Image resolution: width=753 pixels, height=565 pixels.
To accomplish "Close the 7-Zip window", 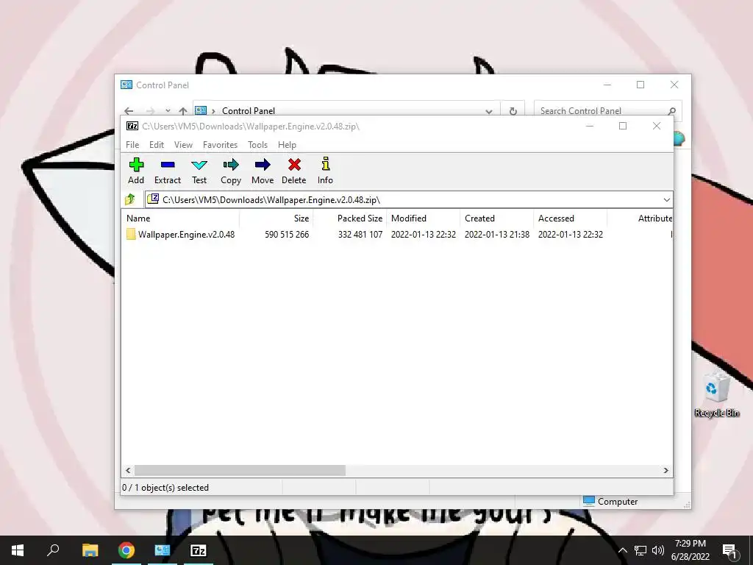I will pos(657,126).
